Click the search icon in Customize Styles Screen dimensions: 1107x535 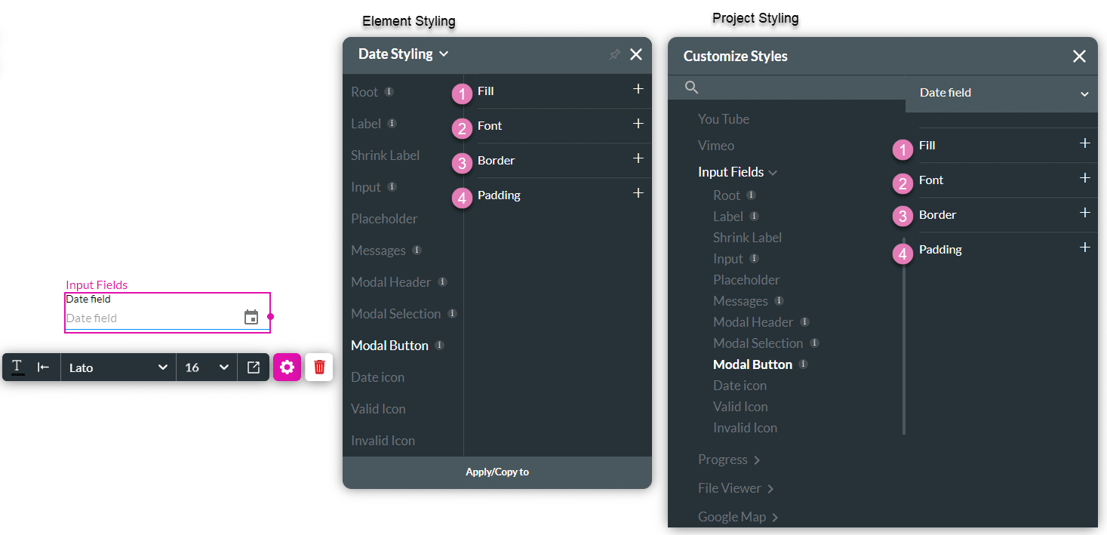pos(690,87)
